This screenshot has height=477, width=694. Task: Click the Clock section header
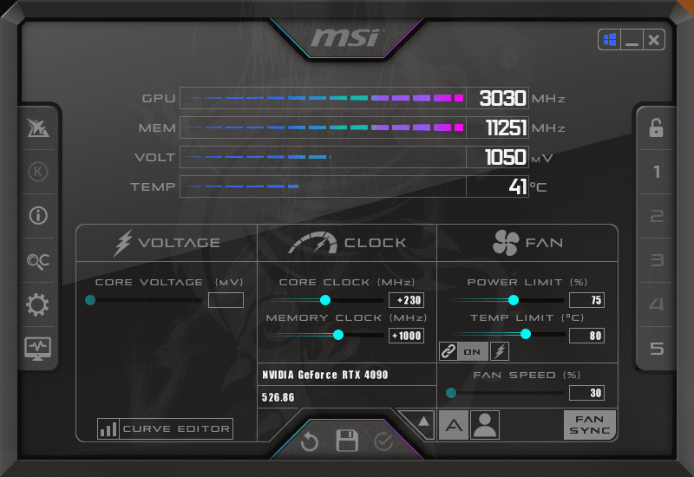[x=347, y=243]
